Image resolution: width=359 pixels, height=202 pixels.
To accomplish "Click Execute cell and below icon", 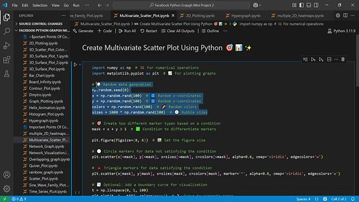I will [321, 59].
